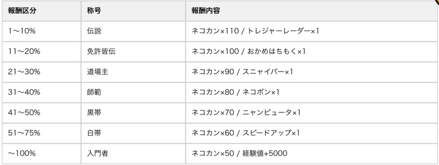
Task: Select the 21〜30% reward tier cell
Action: (x=42, y=72)
